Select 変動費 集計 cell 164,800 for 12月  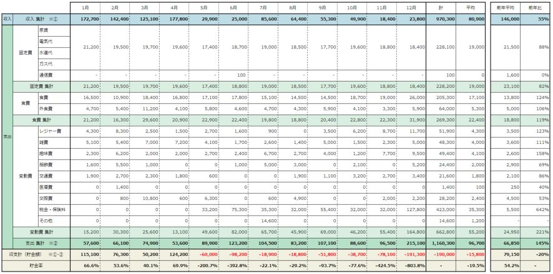pos(411,232)
